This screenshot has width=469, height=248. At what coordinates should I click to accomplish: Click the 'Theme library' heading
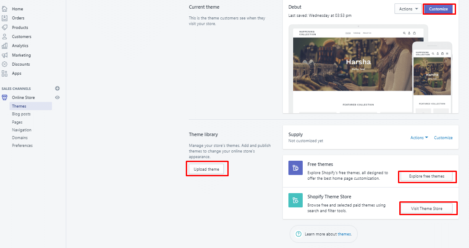click(x=204, y=135)
